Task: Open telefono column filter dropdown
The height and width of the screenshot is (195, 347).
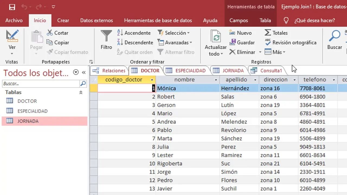Action: pyautogui.click(x=334, y=80)
